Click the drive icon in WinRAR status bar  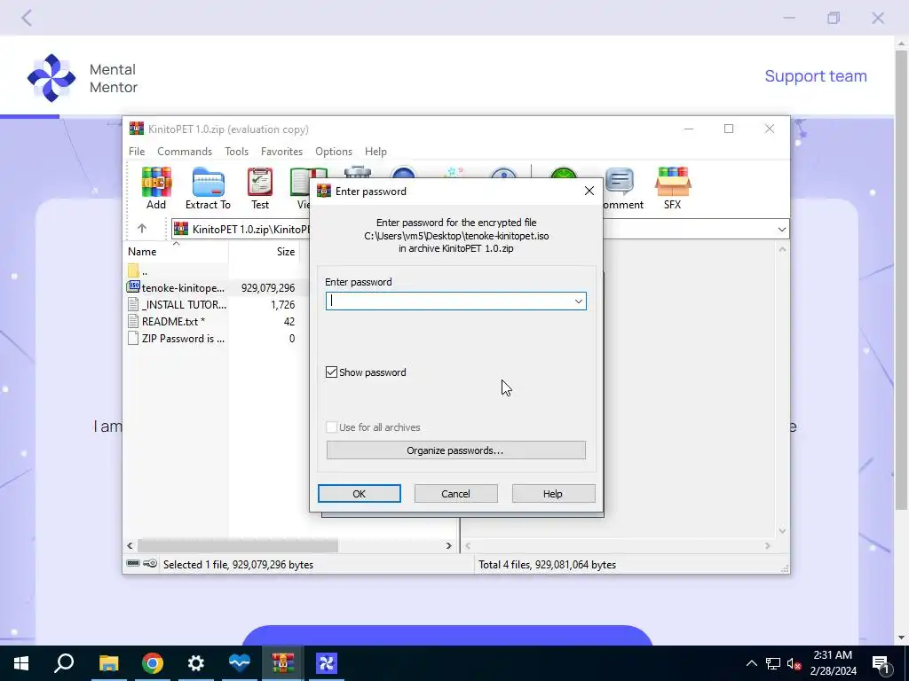[133, 563]
